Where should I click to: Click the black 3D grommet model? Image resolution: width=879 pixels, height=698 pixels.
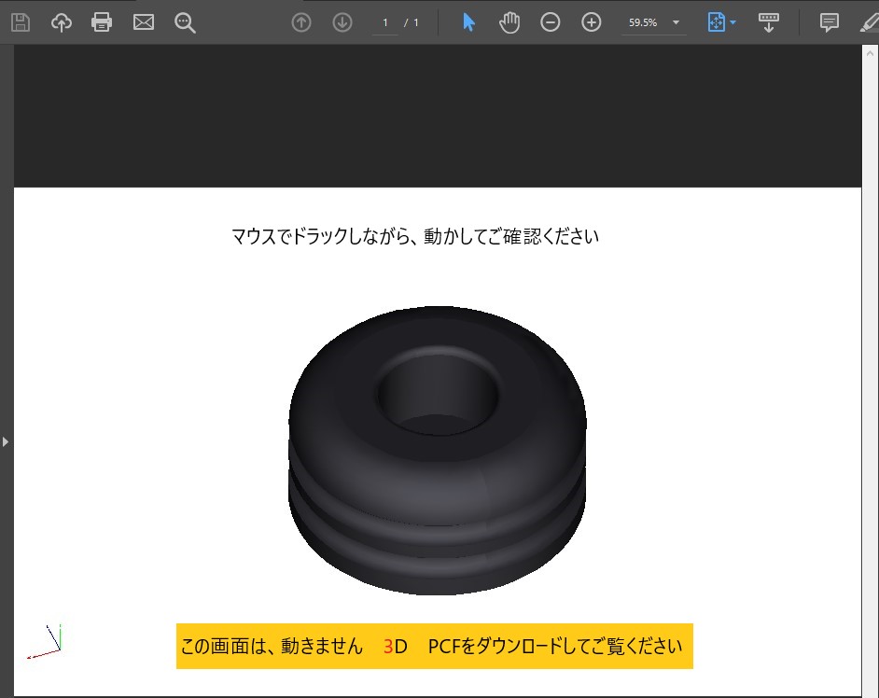click(x=438, y=450)
